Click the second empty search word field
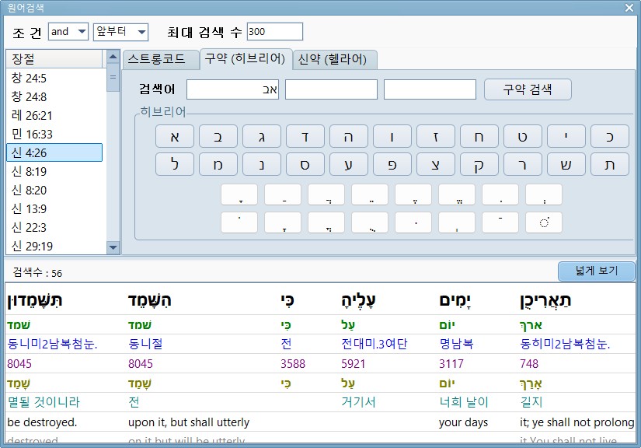This screenshot has width=641, height=448. 331,89
